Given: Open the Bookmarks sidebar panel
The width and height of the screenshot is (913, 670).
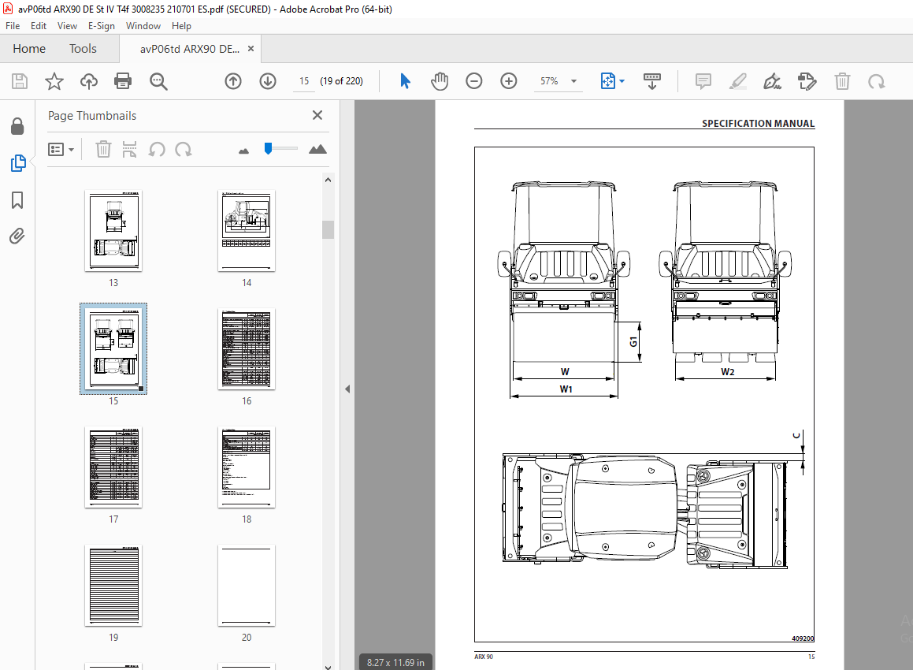Looking at the screenshot, I should pos(17,200).
